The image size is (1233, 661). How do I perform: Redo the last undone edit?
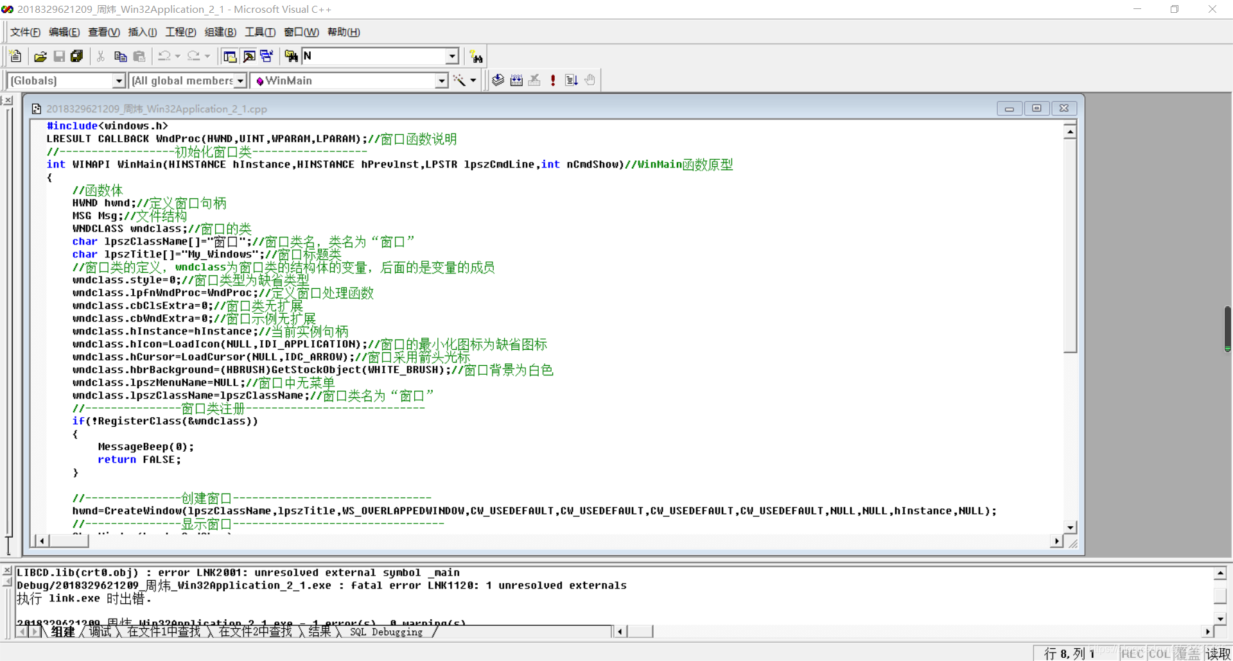click(x=194, y=56)
